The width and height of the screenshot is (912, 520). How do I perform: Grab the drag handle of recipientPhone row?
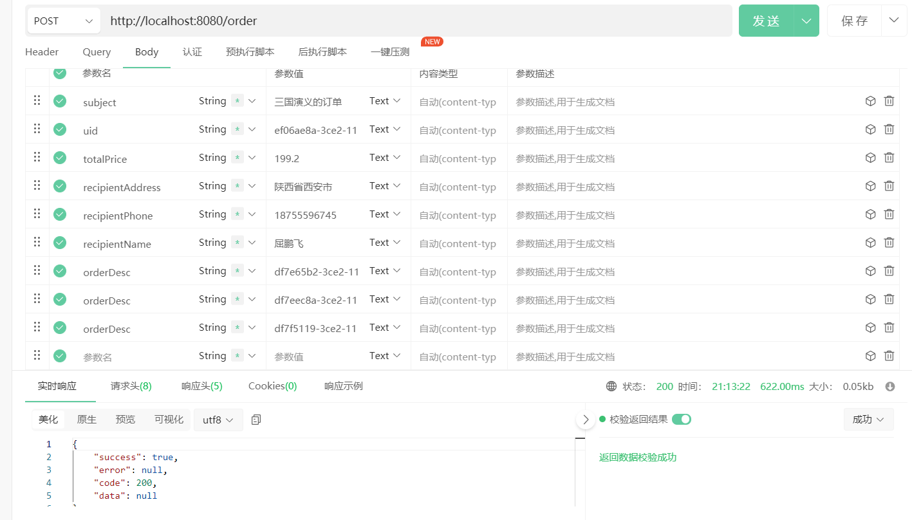click(37, 214)
